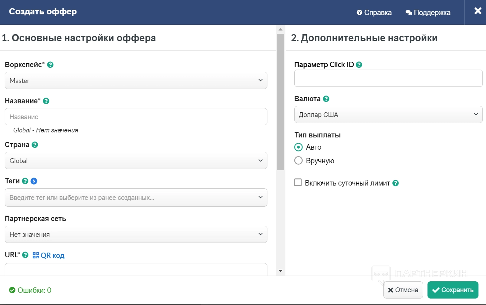Click the help icon beside Воркспейс label

51,65
